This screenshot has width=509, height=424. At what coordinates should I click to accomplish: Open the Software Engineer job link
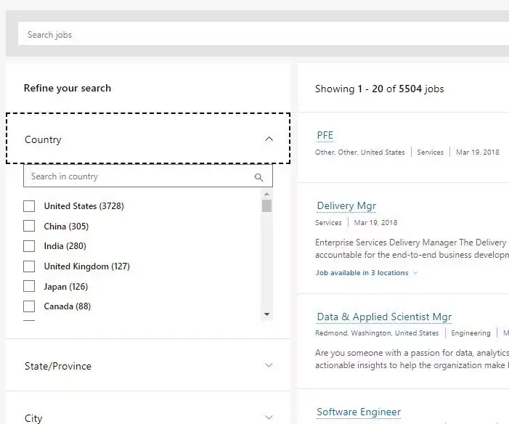point(359,412)
